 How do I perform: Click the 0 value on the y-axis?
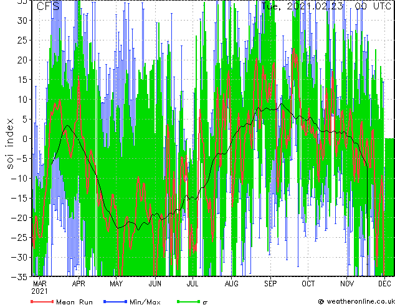(25, 139)
